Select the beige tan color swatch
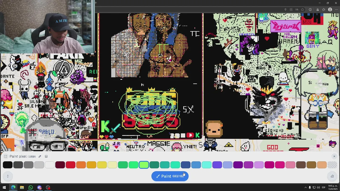The width and height of the screenshot is (340, 191). (322, 165)
